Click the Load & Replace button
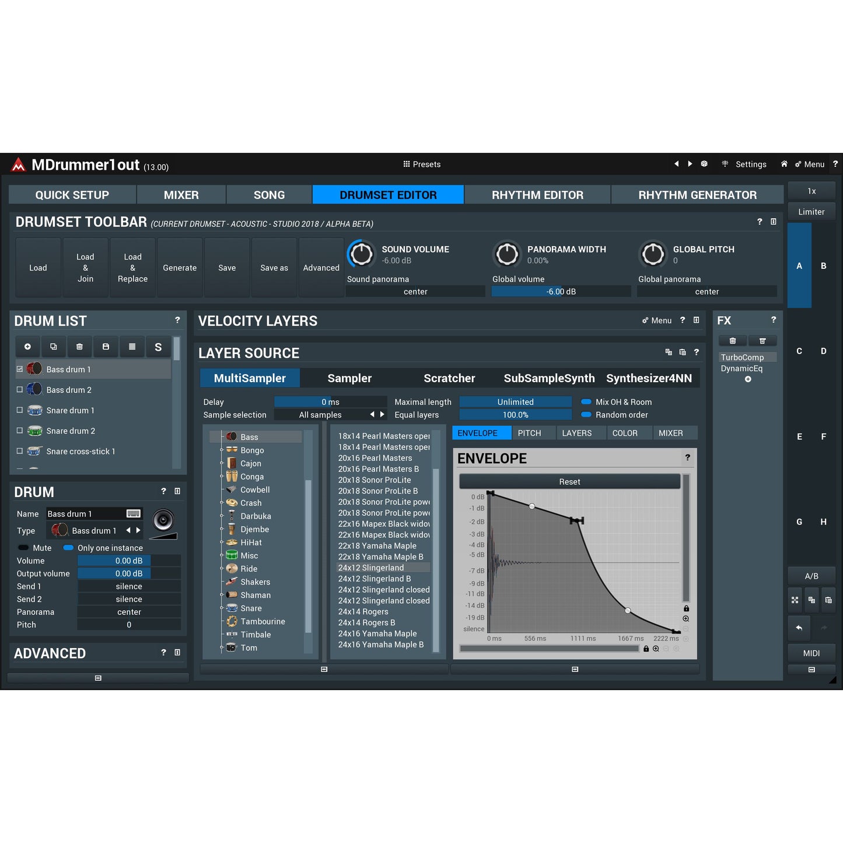Image resolution: width=843 pixels, height=843 pixels. tap(132, 268)
